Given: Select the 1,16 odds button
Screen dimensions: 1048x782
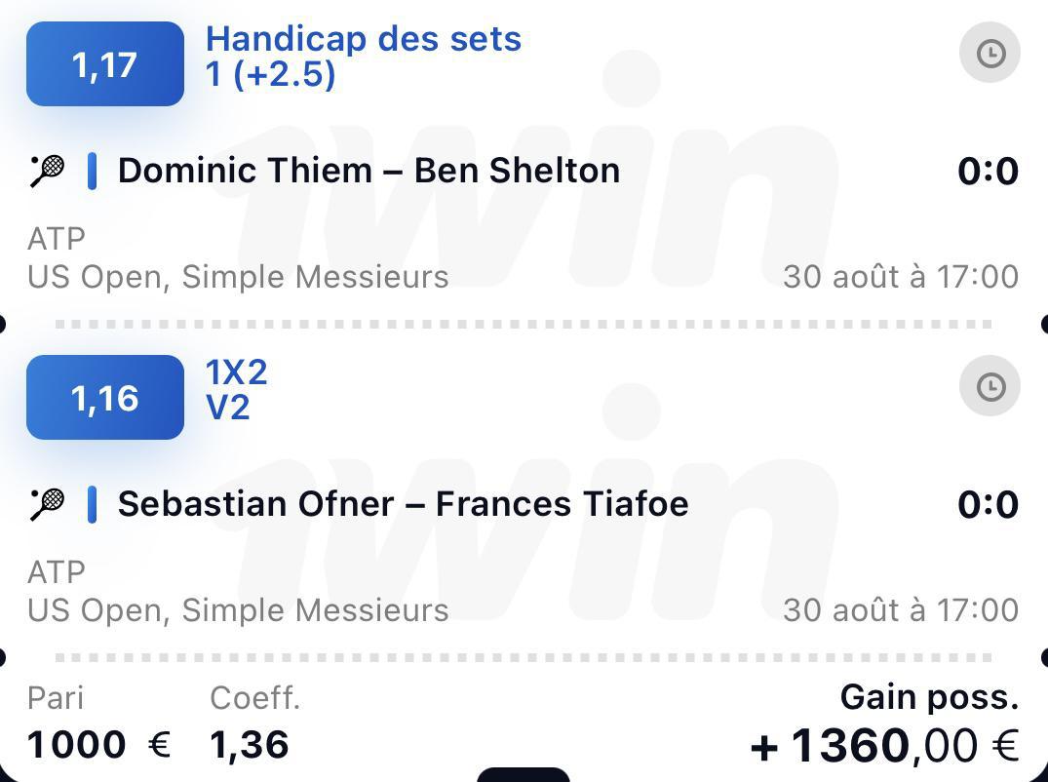Looking at the screenshot, I should (x=105, y=398).
